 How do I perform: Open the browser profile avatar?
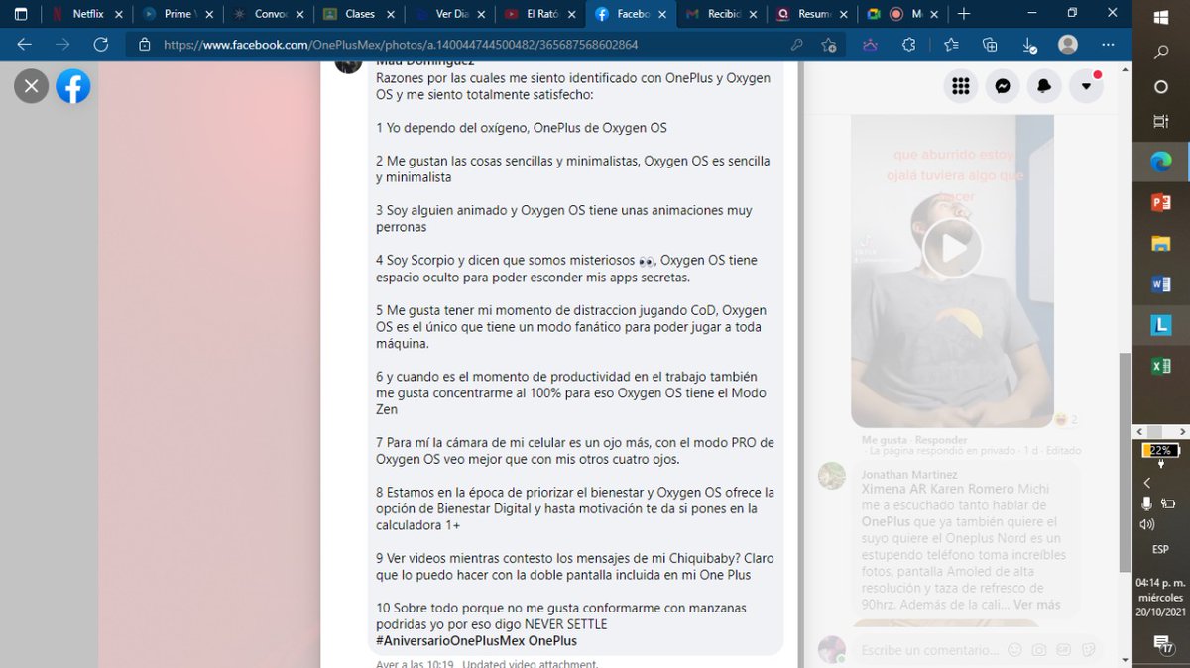point(1068,45)
